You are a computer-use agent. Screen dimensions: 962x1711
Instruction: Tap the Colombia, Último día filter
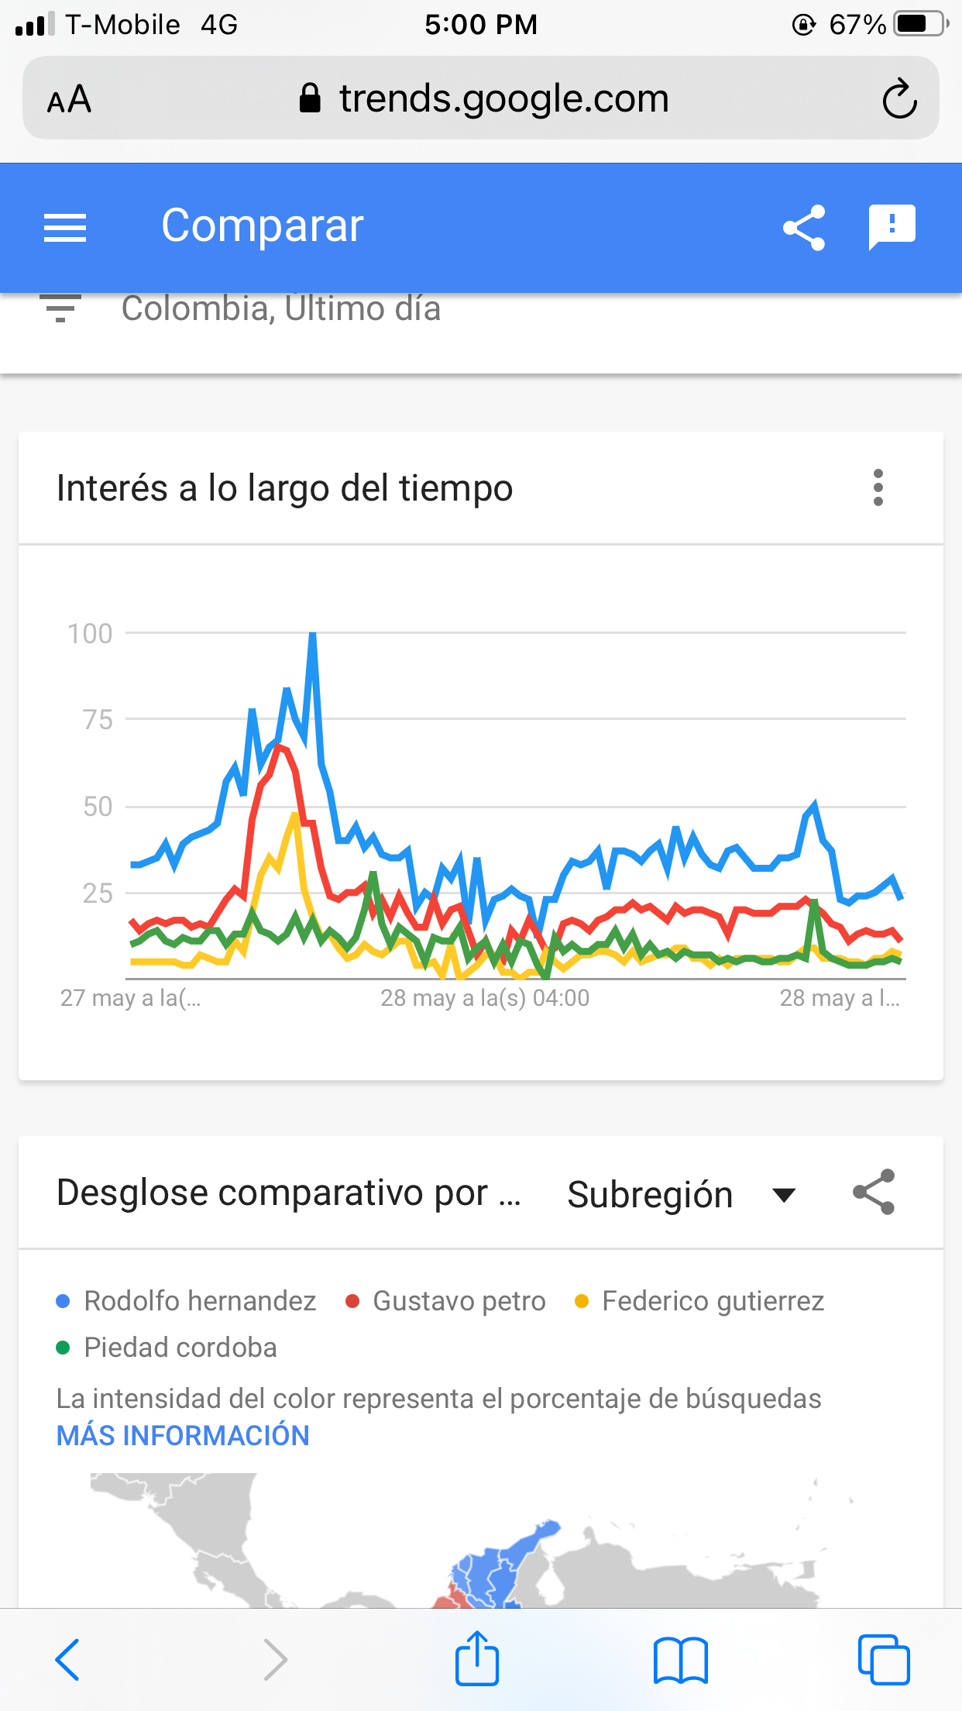point(280,309)
